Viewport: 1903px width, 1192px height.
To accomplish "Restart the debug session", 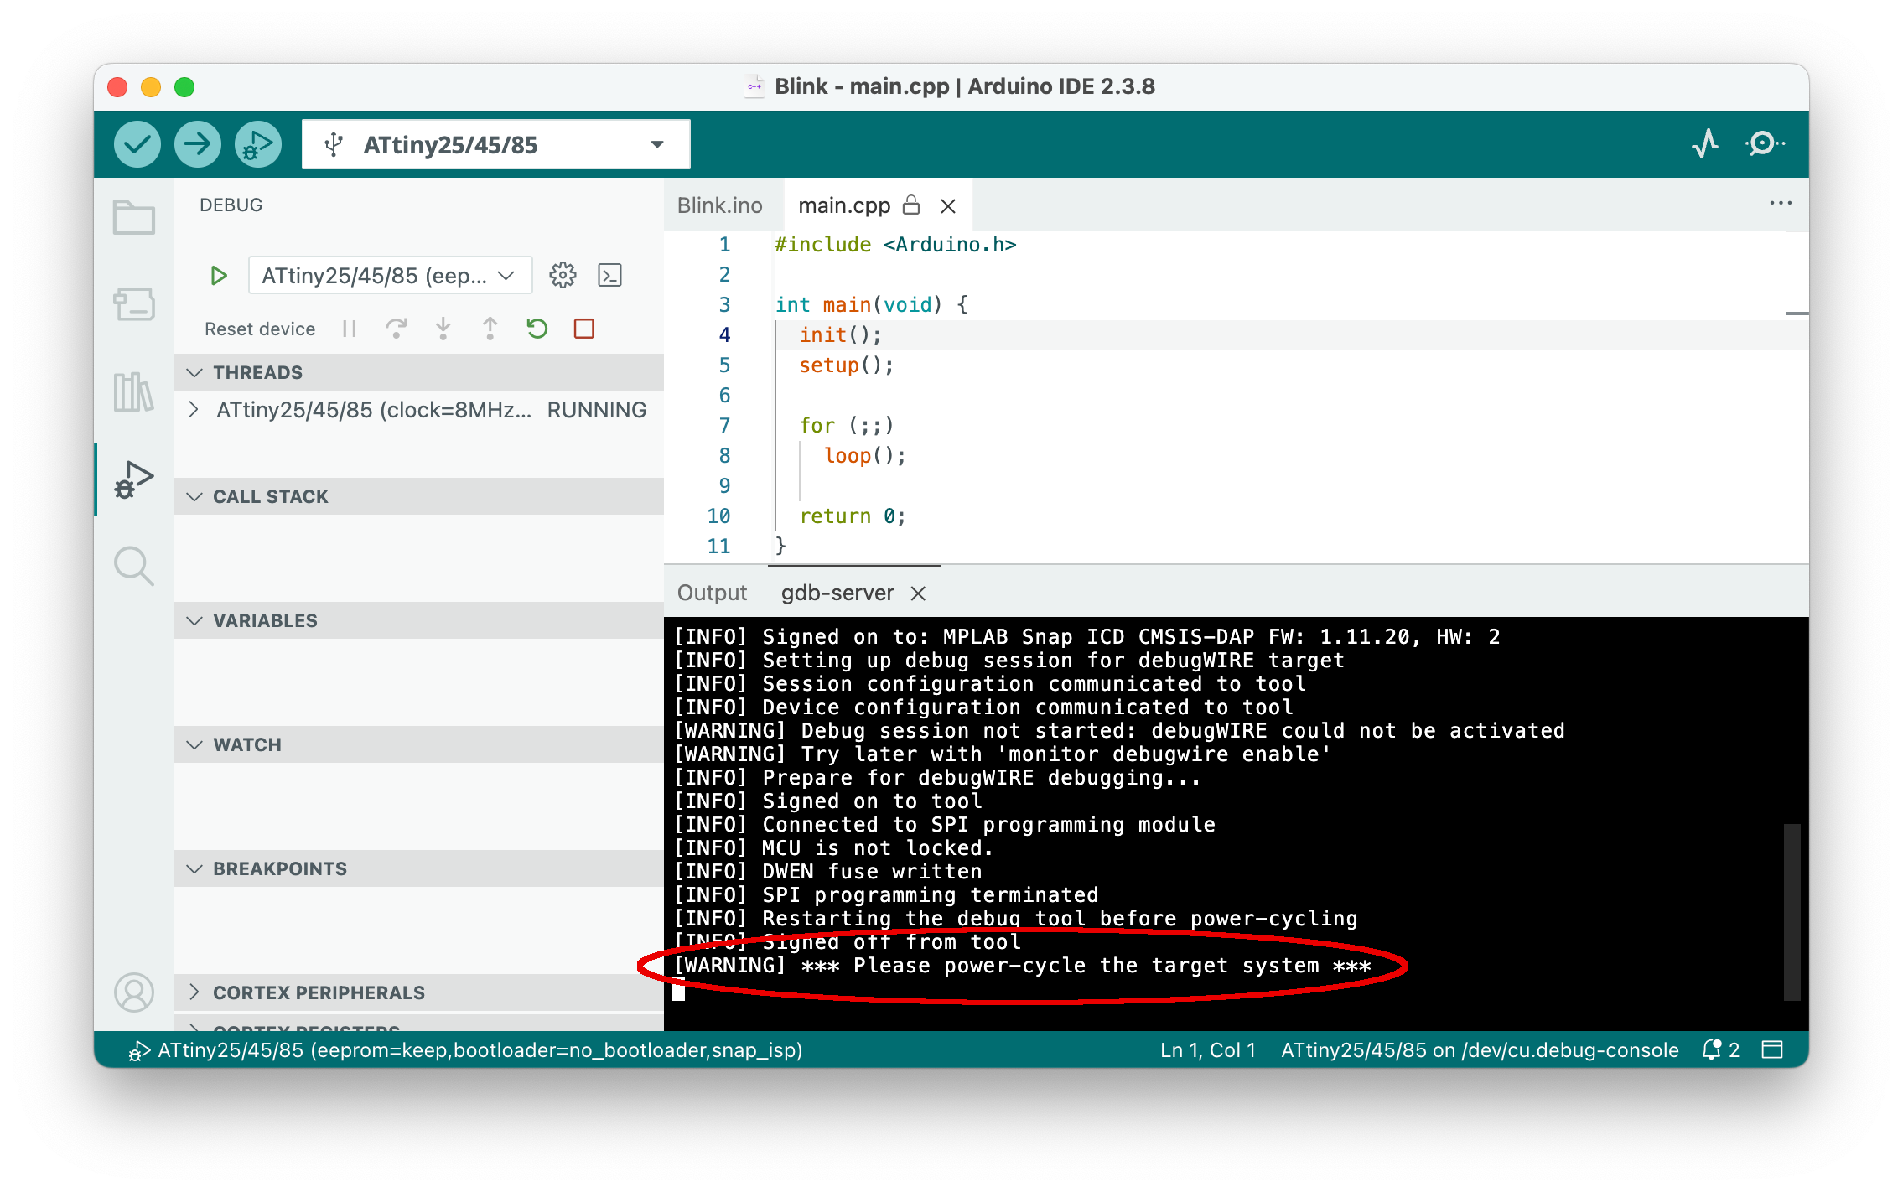I will coord(537,329).
